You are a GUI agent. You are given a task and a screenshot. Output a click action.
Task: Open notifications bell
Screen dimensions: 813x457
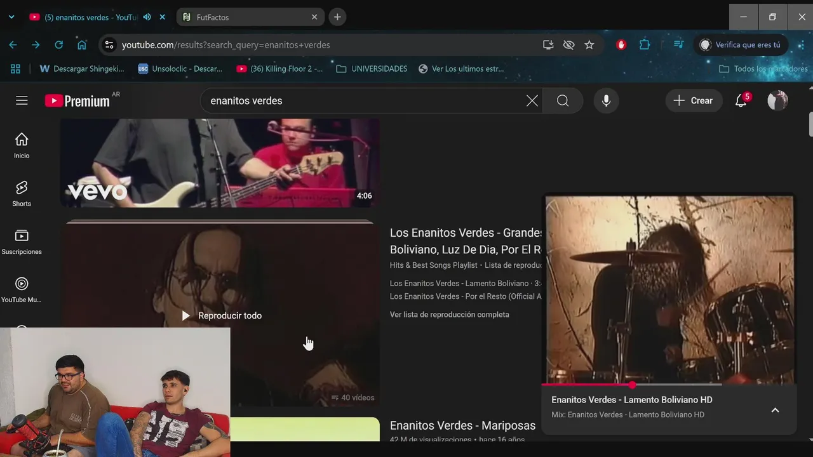[x=741, y=100]
